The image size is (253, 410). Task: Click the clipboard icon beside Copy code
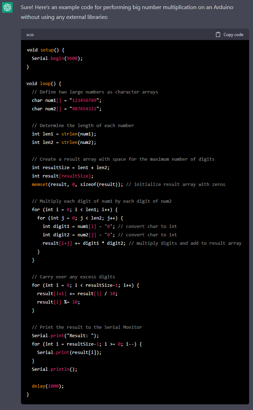[218, 35]
